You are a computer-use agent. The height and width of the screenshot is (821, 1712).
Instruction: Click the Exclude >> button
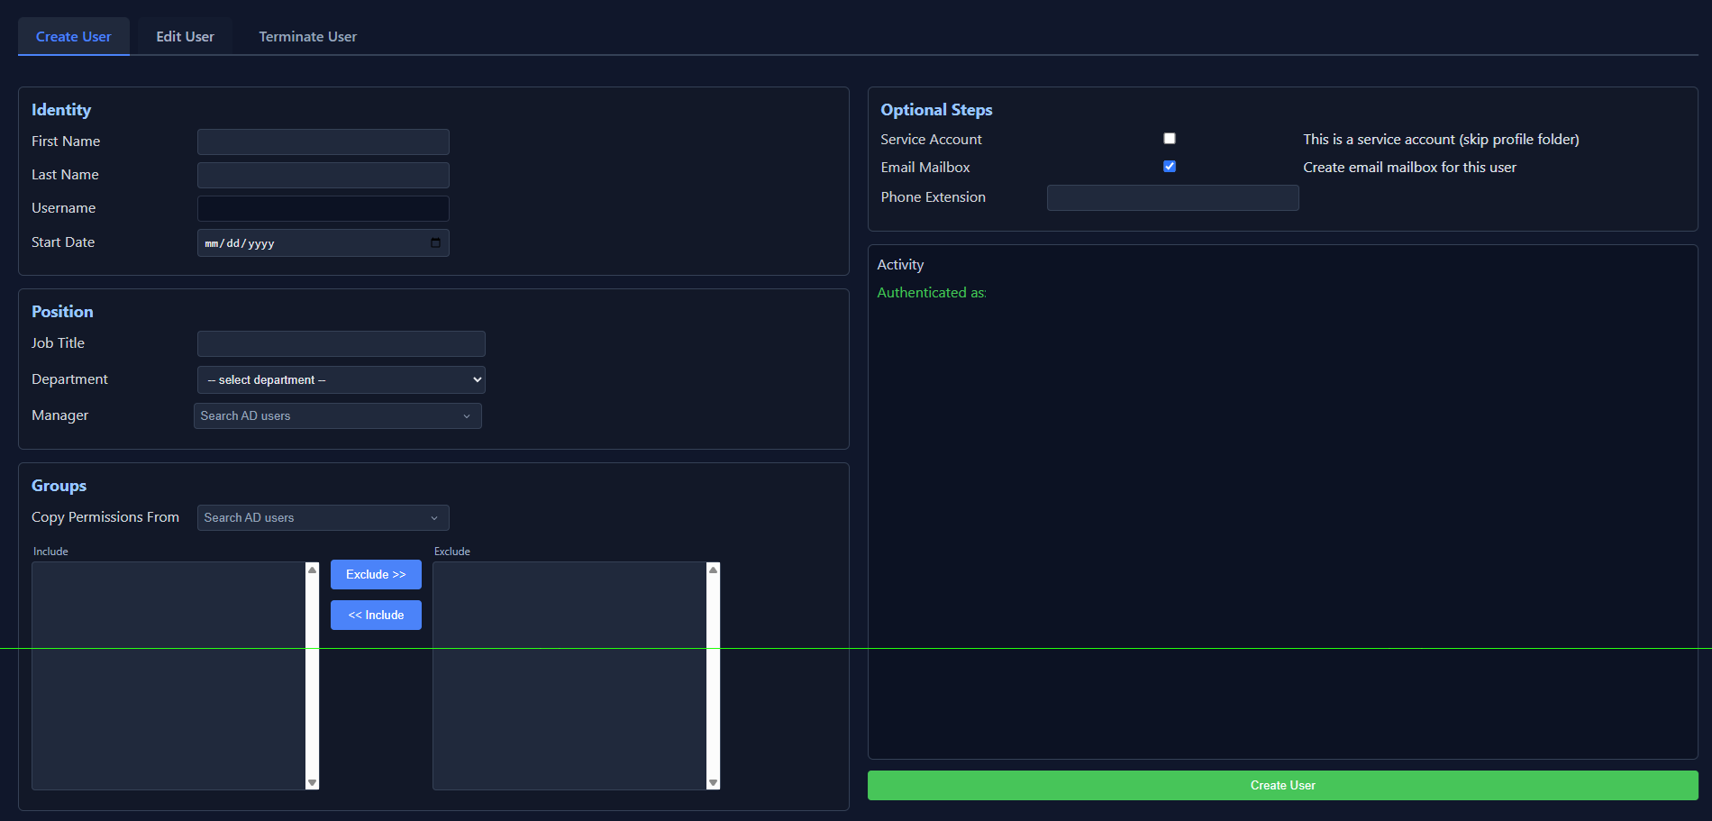376,574
